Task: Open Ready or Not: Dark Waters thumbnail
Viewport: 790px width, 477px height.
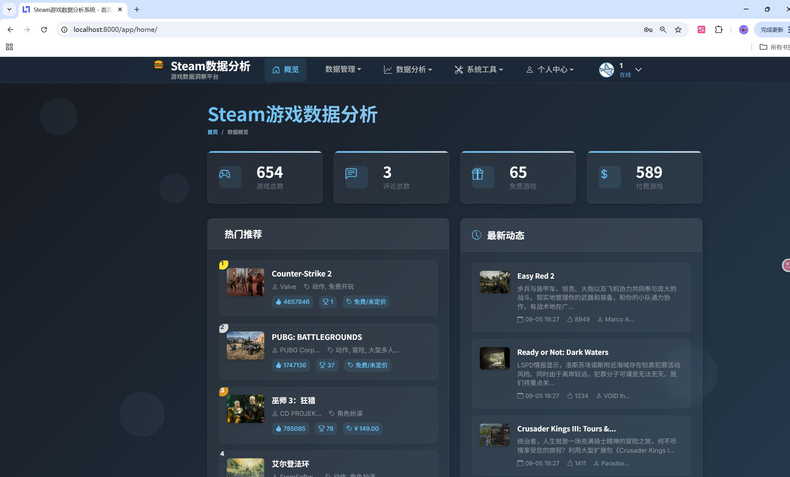Action: [x=495, y=358]
